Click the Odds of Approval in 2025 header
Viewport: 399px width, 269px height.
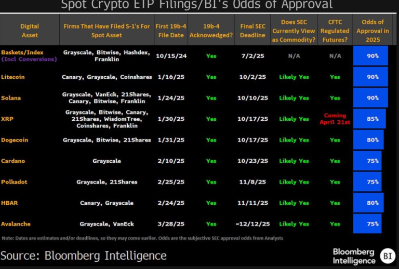pyautogui.click(x=373, y=31)
